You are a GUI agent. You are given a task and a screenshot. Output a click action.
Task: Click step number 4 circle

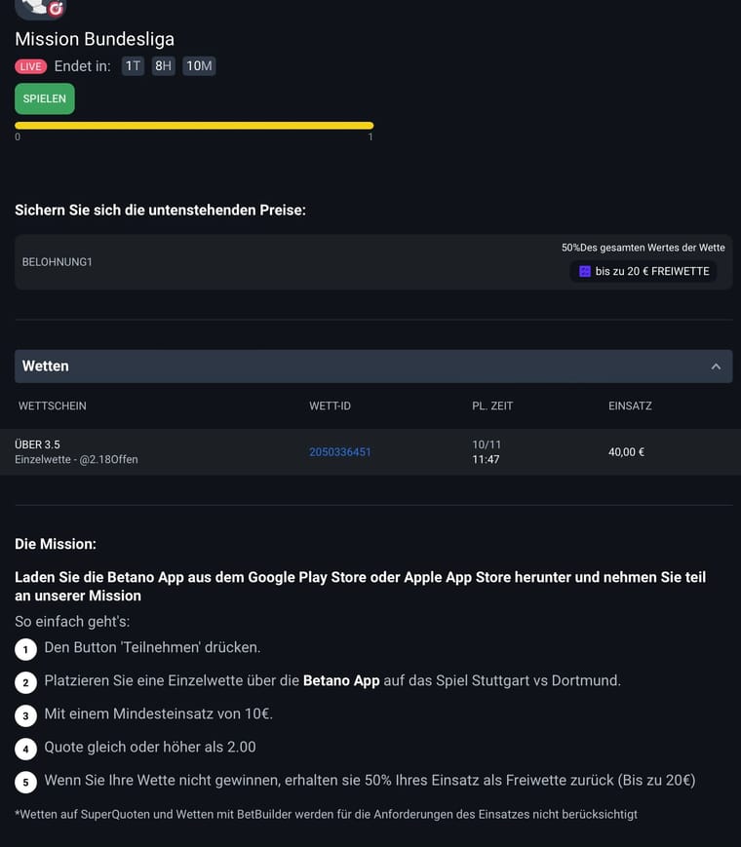click(x=25, y=749)
